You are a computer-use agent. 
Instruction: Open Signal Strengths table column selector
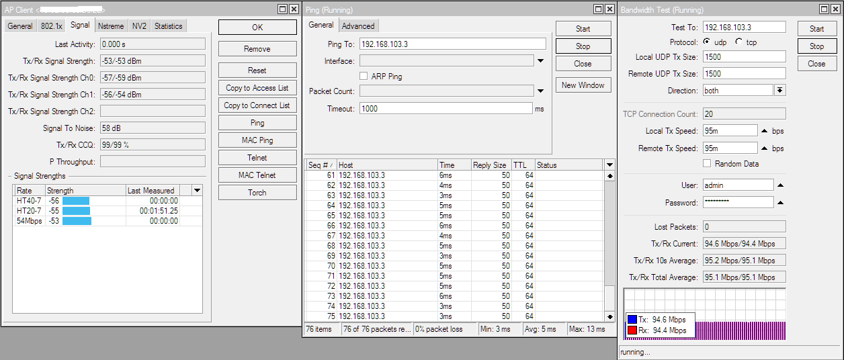click(197, 191)
